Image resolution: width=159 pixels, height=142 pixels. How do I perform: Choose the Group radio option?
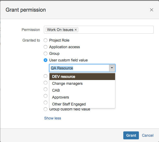(46, 54)
